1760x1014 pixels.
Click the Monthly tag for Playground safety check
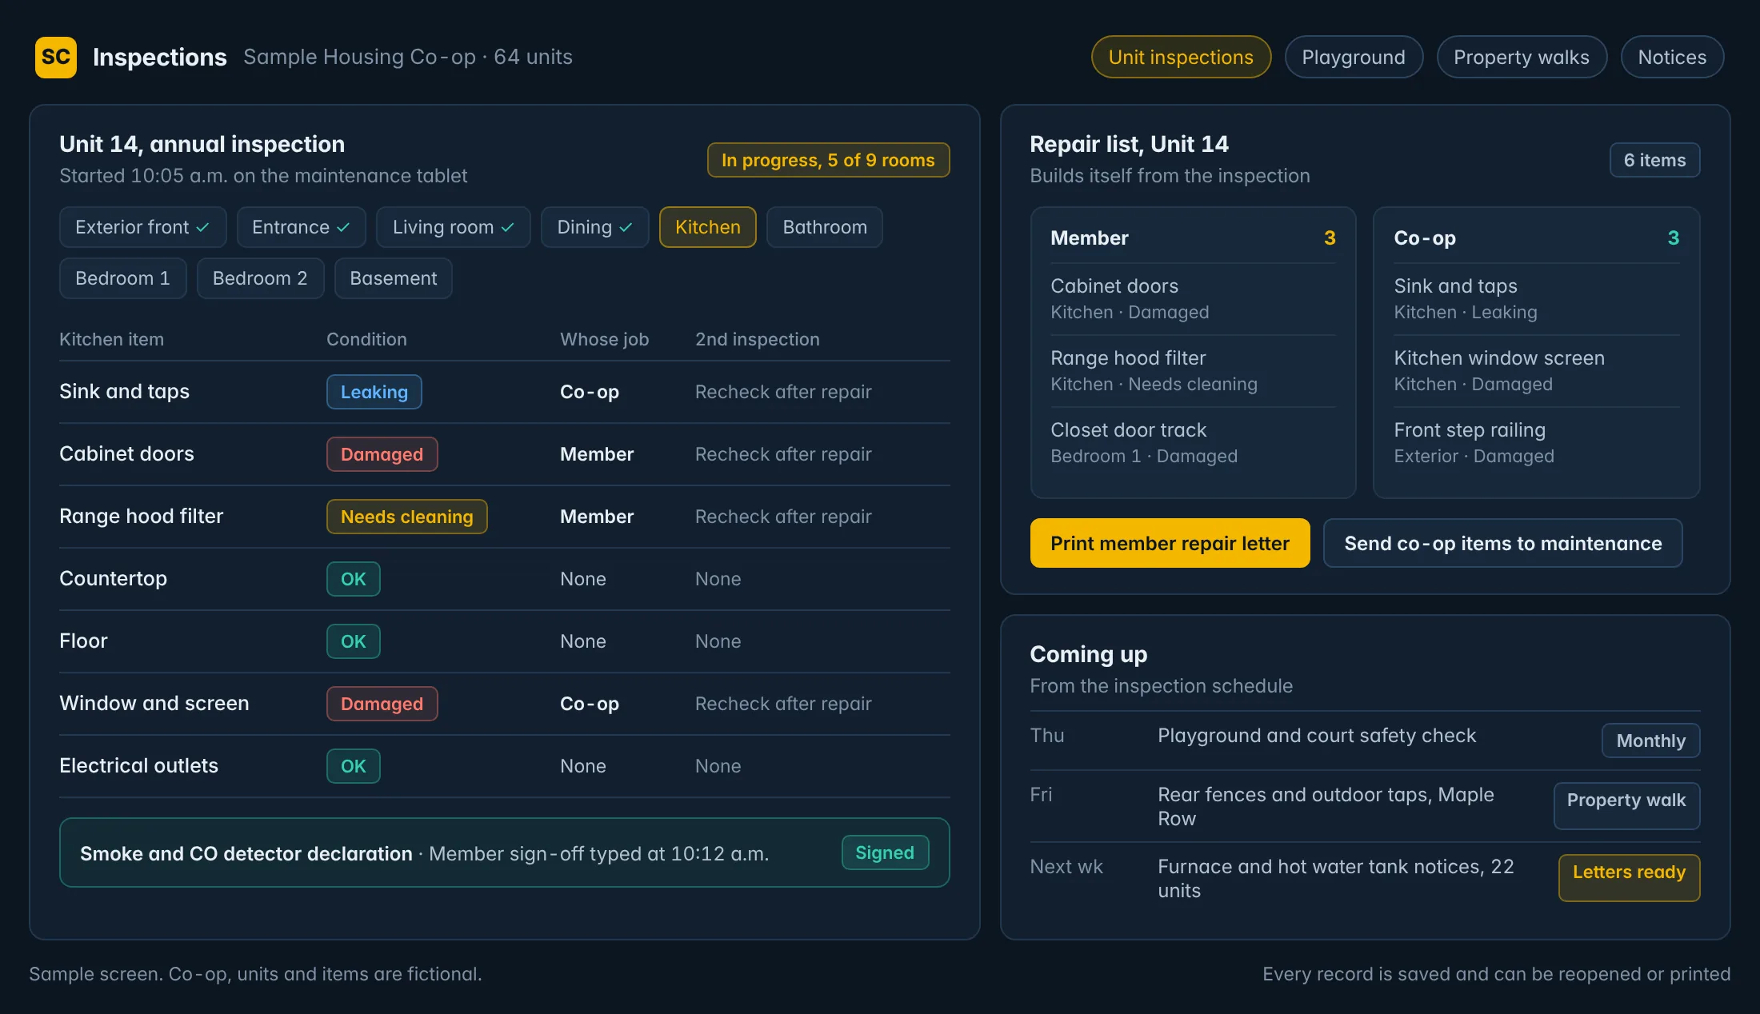pos(1650,741)
